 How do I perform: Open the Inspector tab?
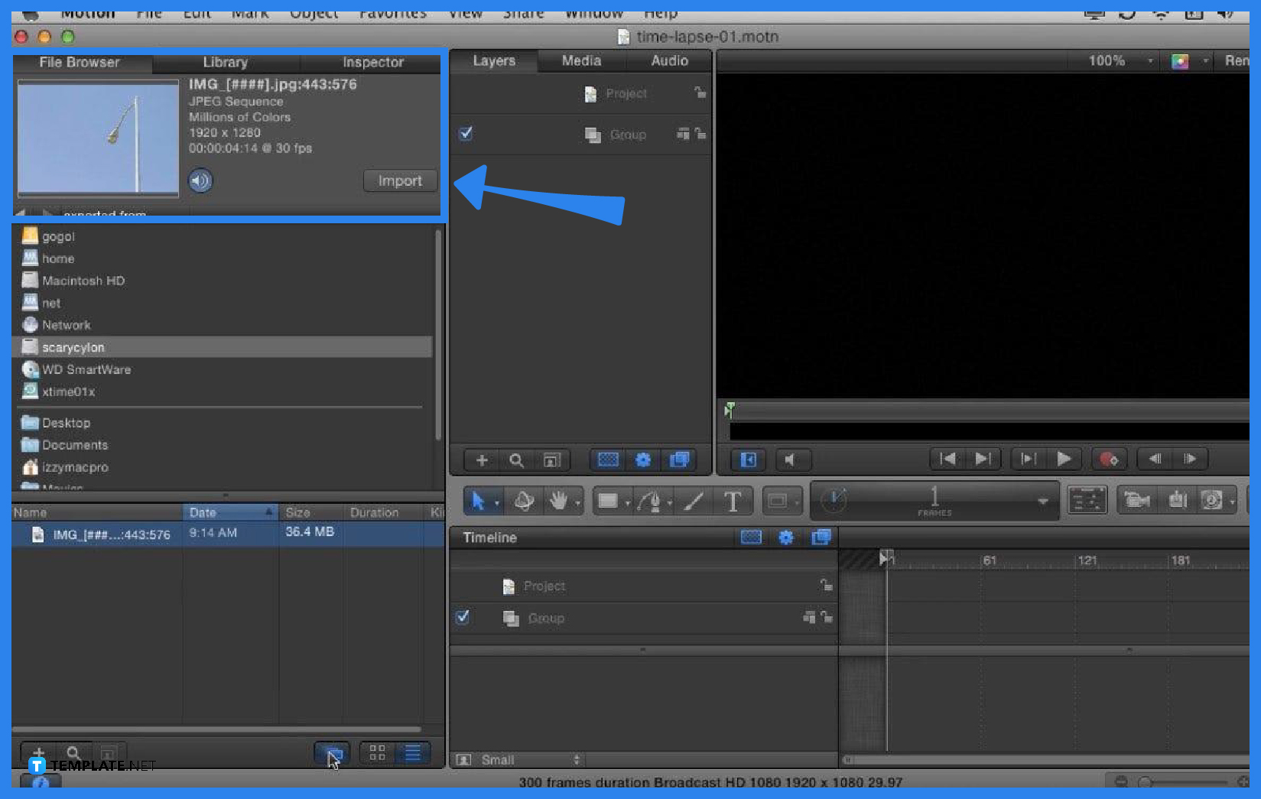(372, 63)
